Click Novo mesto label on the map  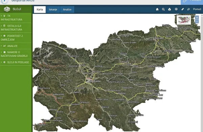pos(133,102)
